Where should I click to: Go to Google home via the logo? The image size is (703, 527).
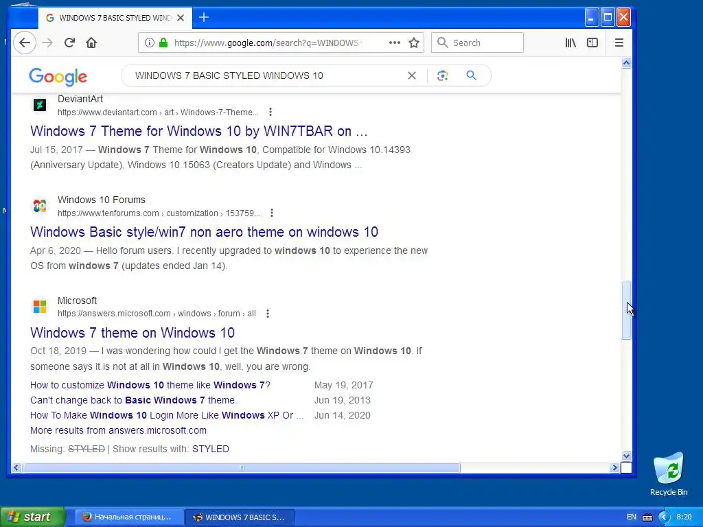58,77
